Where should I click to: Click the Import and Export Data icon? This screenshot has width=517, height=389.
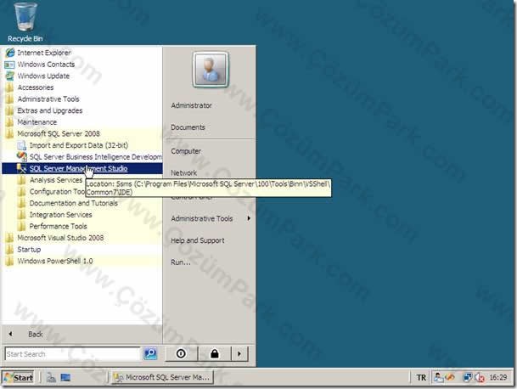point(22,145)
